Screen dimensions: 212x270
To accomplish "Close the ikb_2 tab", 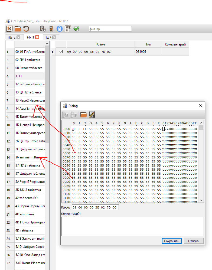I will [x=37, y=37].
